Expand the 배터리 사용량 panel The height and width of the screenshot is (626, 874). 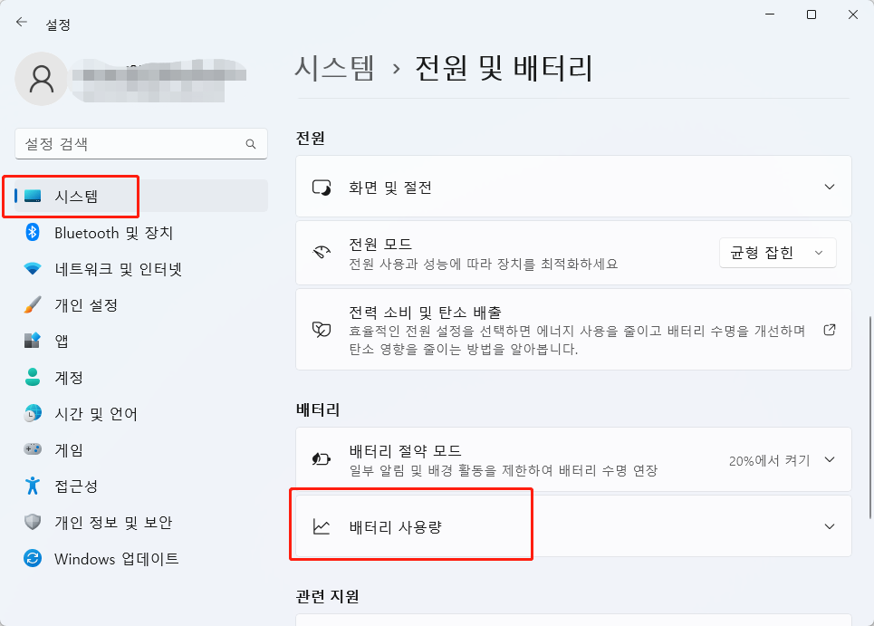click(x=829, y=526)
